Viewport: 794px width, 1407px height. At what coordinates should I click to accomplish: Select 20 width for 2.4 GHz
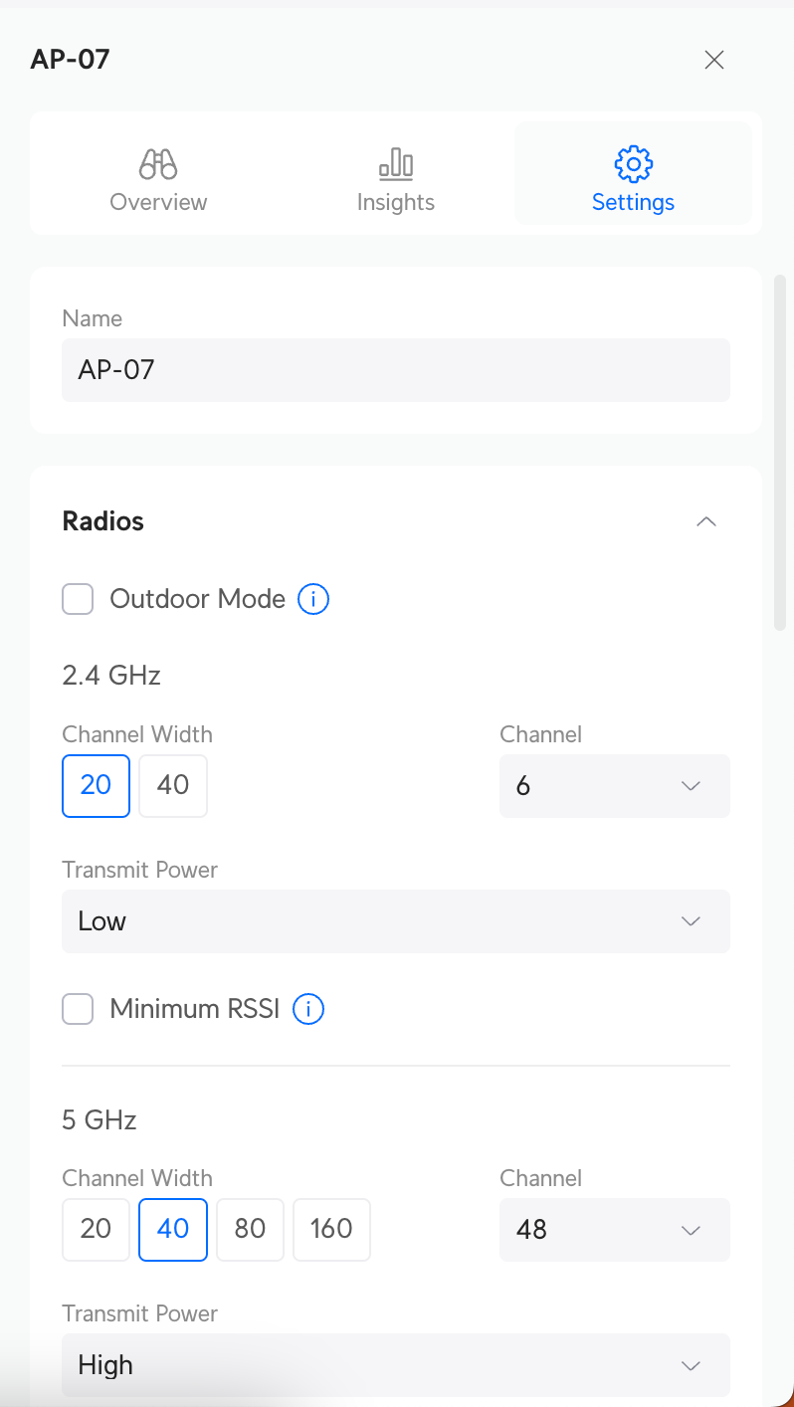(x=96, y=785)
